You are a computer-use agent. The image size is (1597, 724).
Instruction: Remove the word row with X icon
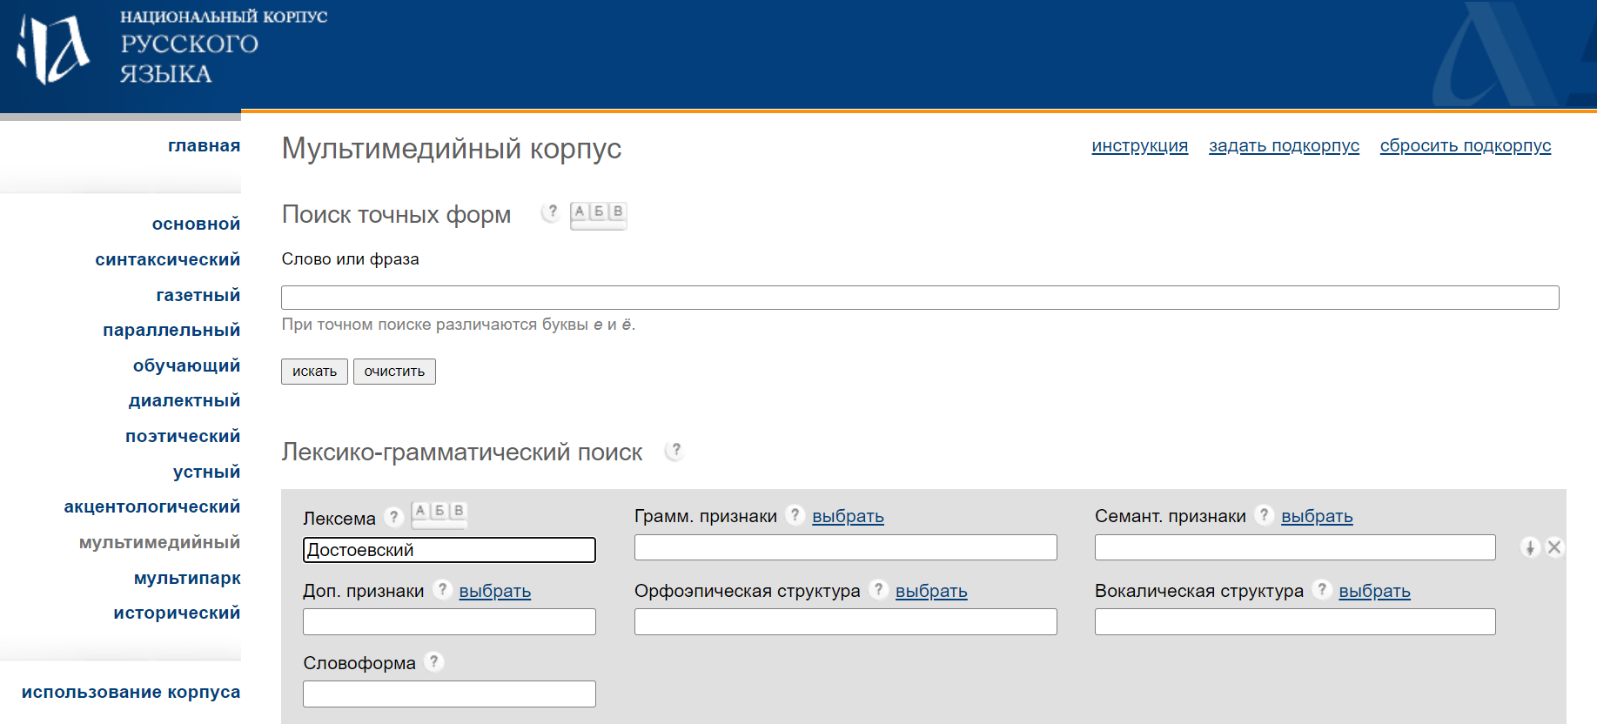pos(1554,547)
